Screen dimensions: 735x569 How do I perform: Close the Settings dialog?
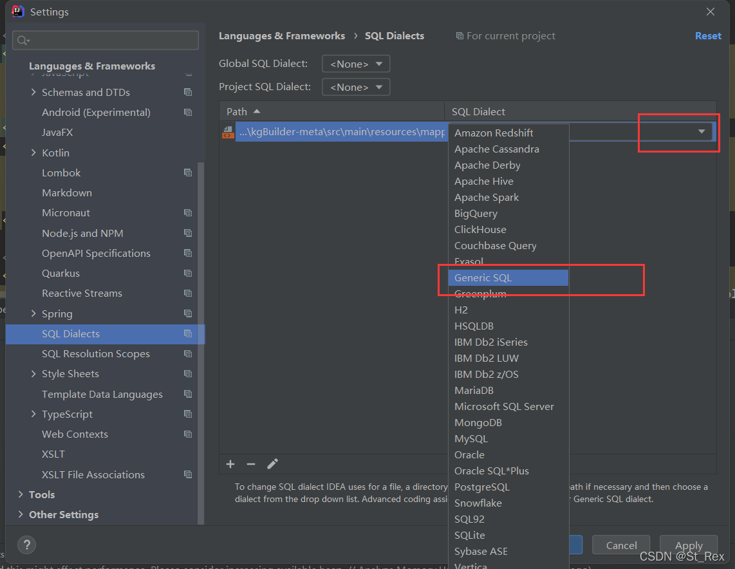tap(710, 12)
